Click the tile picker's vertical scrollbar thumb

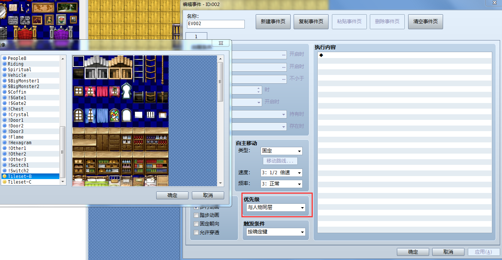pos(220,82)
